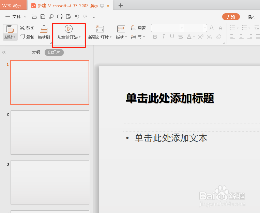Select the 幻灯片 panel tab
260x213 pixels.
tap(54, 52)
